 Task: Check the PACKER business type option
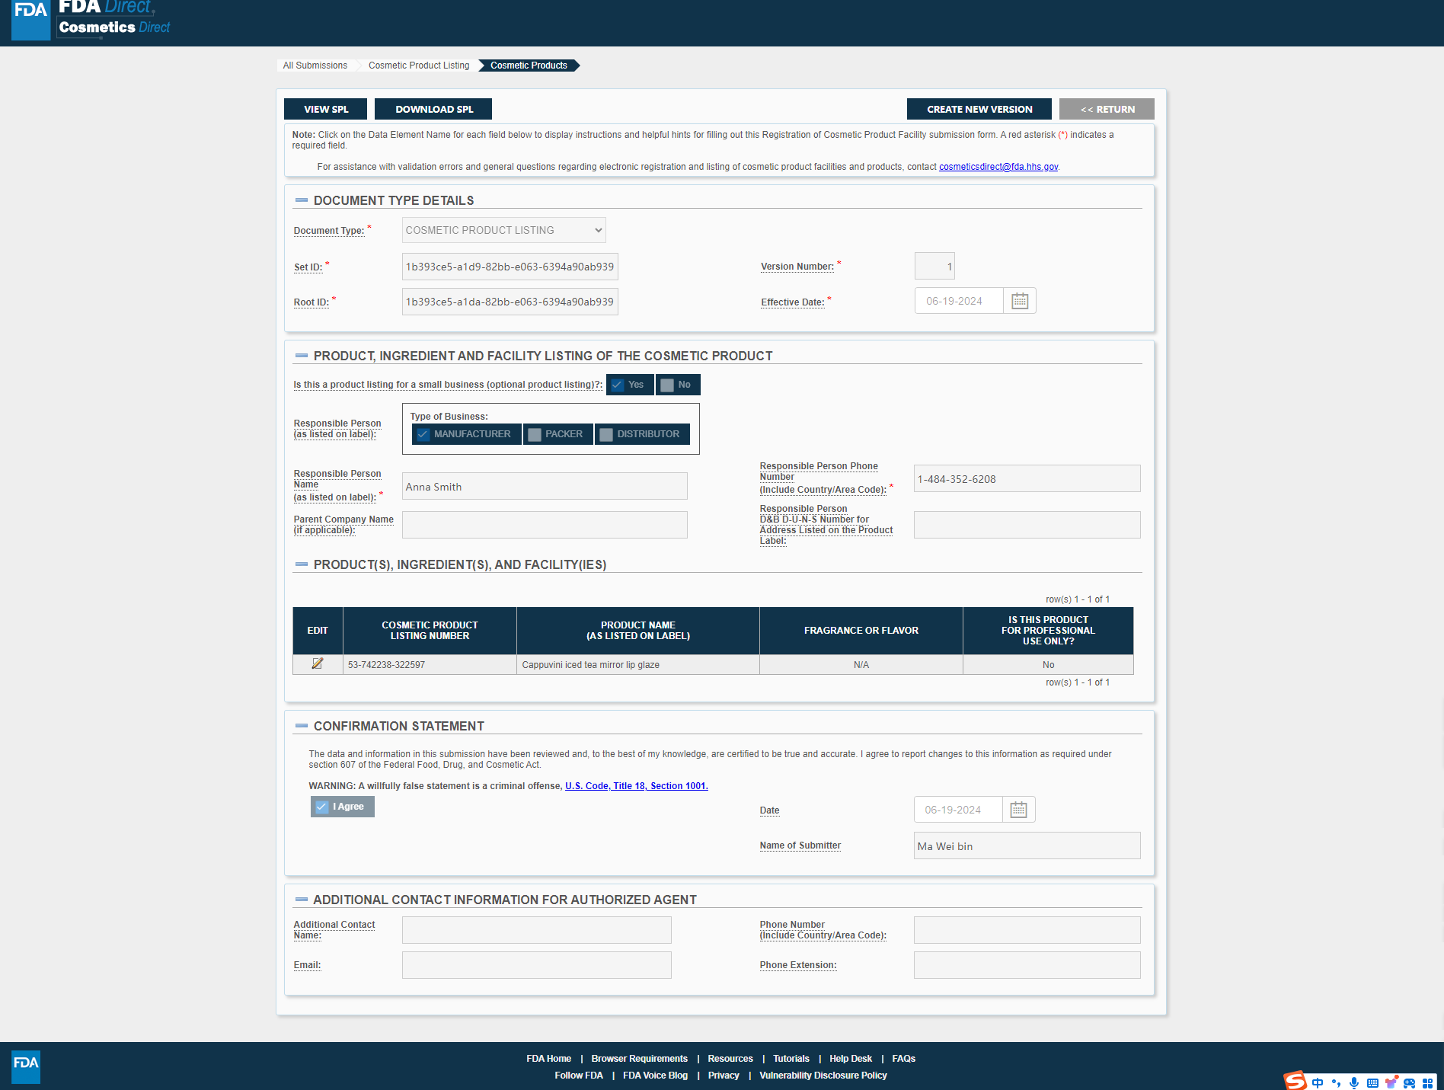tap(535, 434)
